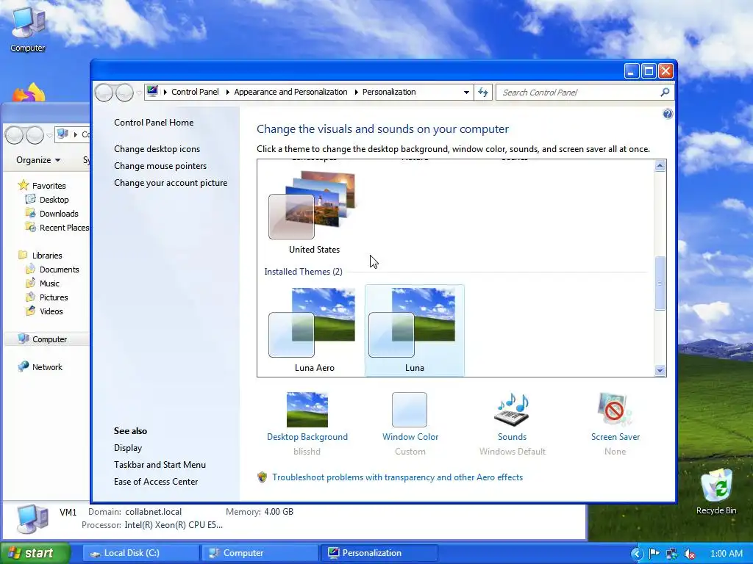Open the Screen Saver icon

click(x=615, y=410)
